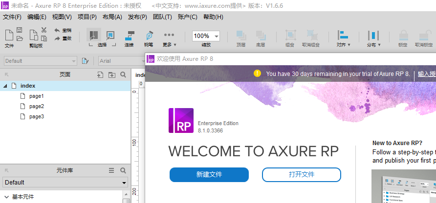The image size is (436, 203).
Task: Click the library scrollbar up arrow
Action: coord(126,194)
